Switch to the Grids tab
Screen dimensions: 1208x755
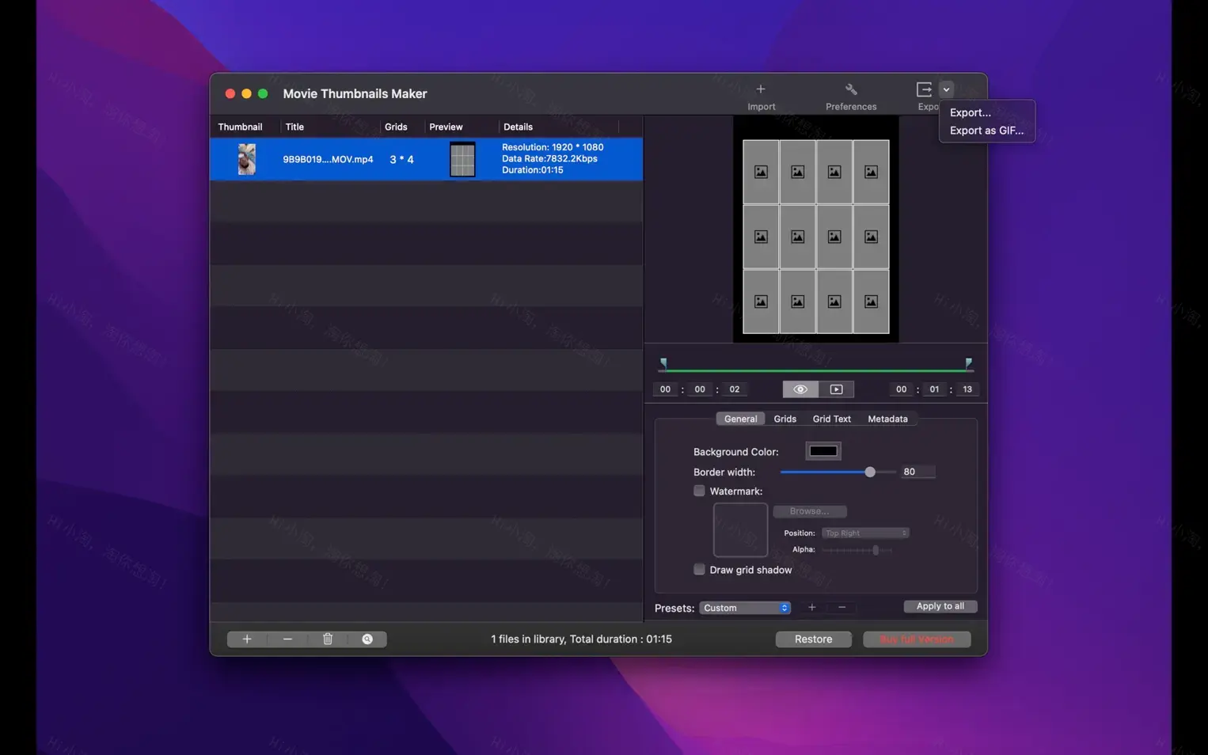[x=784, y=419]
